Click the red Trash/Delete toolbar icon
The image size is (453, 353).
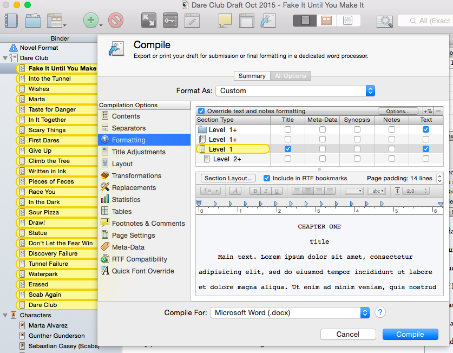[116, 21]
